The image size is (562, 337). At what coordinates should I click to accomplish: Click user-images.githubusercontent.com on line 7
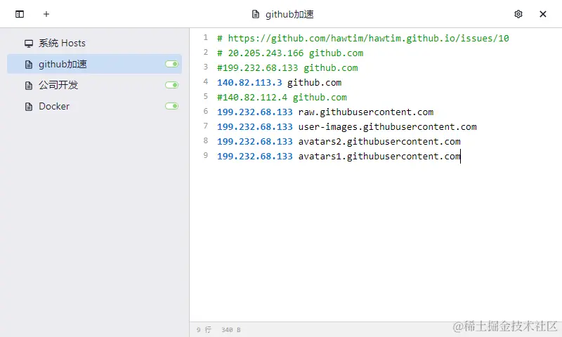point(388,127)
